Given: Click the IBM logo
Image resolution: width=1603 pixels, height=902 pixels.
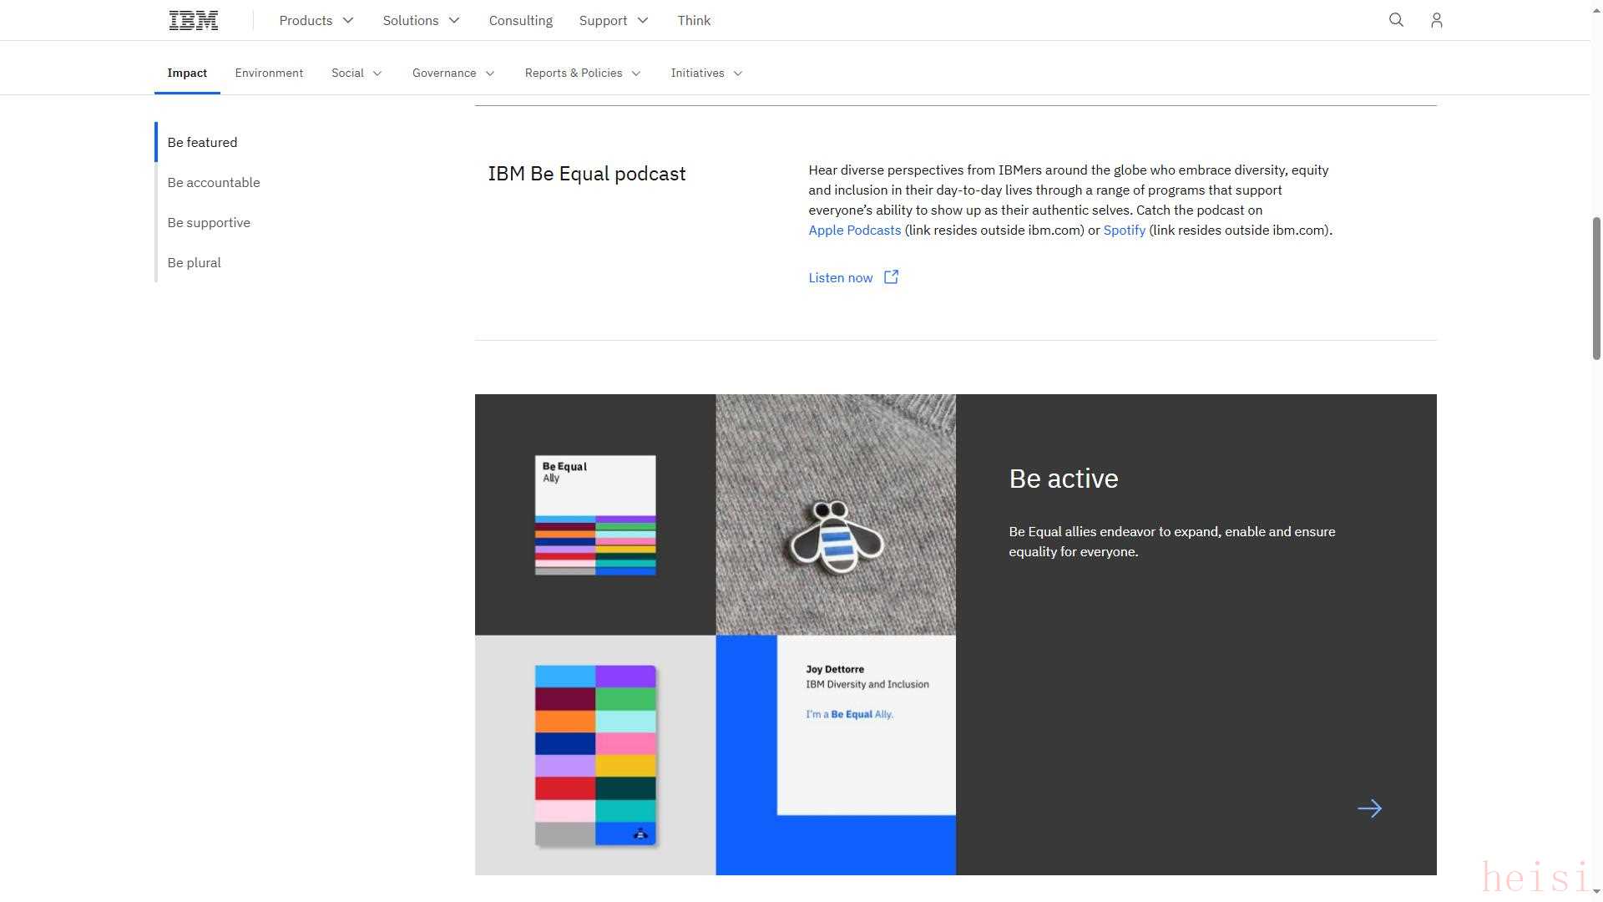Looking at the screenshot, I should click(x=194, y=20).
